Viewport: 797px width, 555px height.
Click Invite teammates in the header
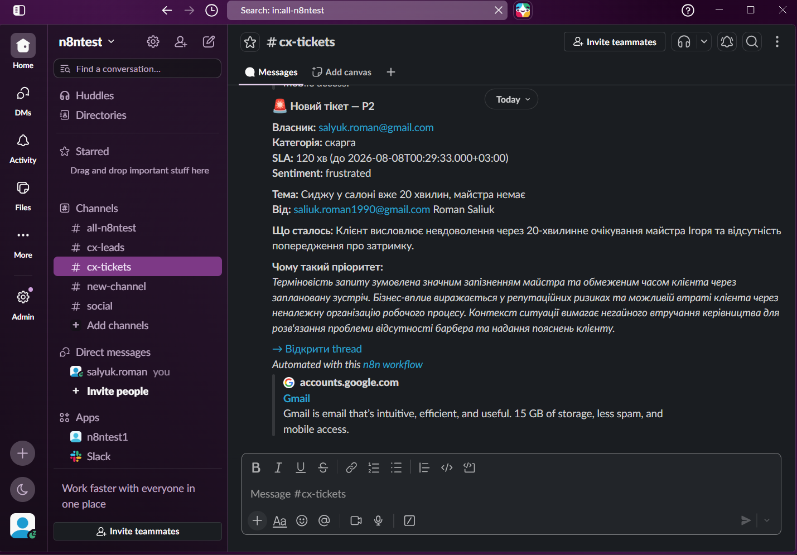[x=615, y=42]
